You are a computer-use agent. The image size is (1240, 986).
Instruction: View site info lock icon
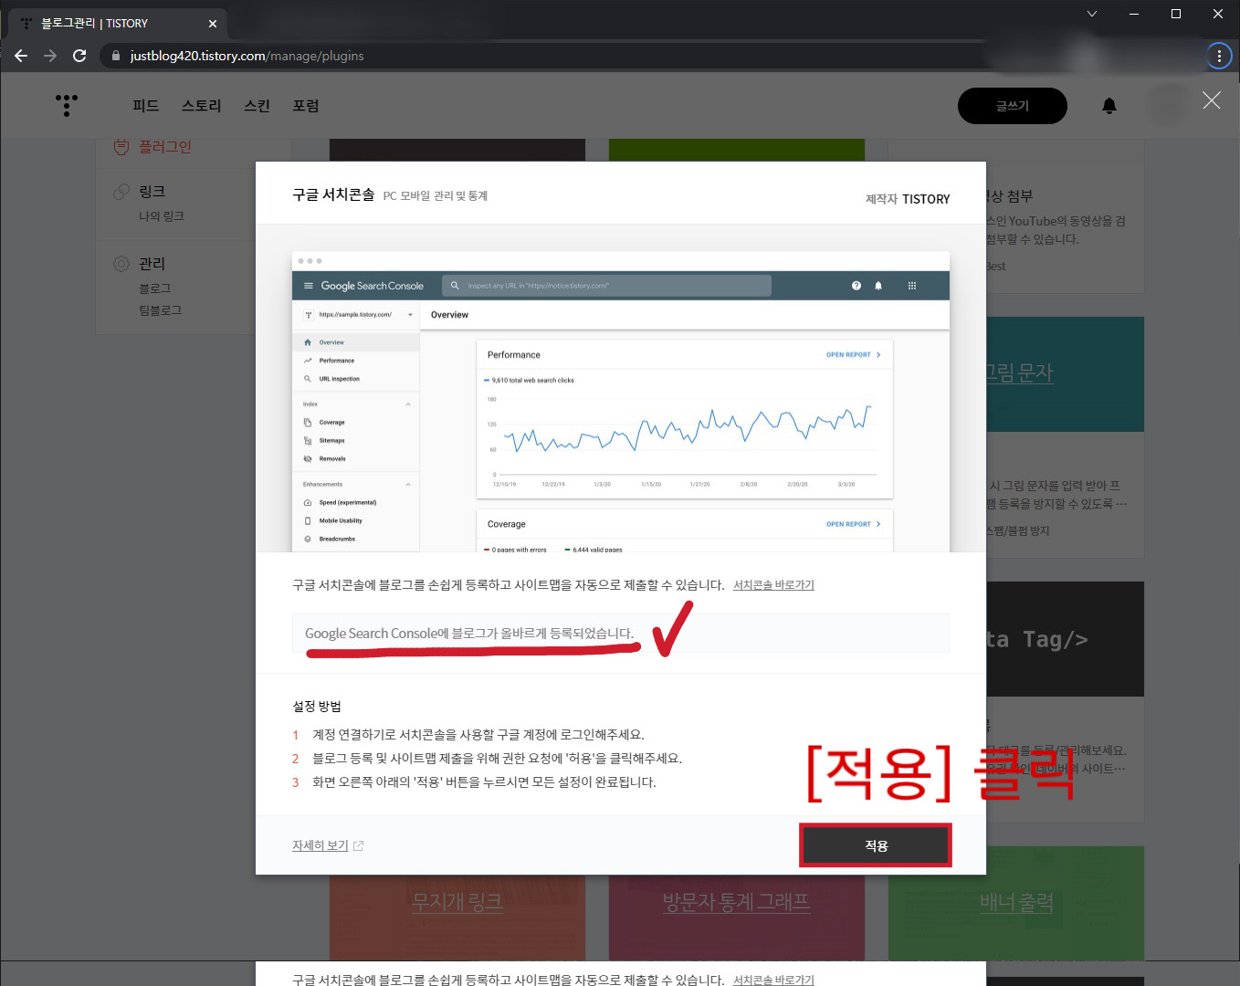click(115, 56)
